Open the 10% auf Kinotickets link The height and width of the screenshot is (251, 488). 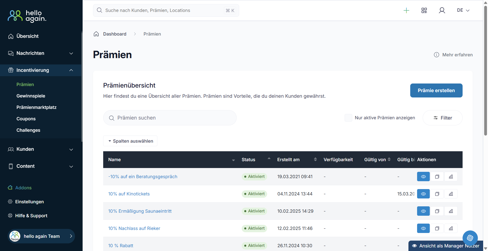(129, 194)
